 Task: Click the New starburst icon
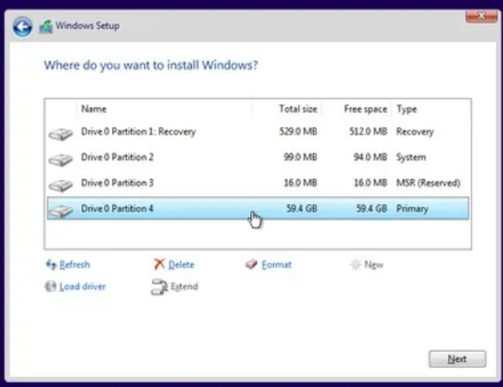click(356, 265)
